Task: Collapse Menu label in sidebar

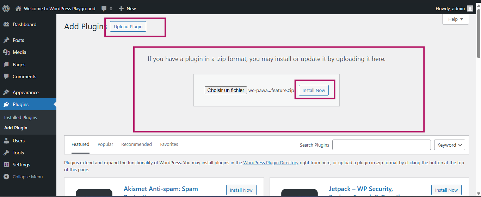Action: pyautogui.click(x=27, y=177)
